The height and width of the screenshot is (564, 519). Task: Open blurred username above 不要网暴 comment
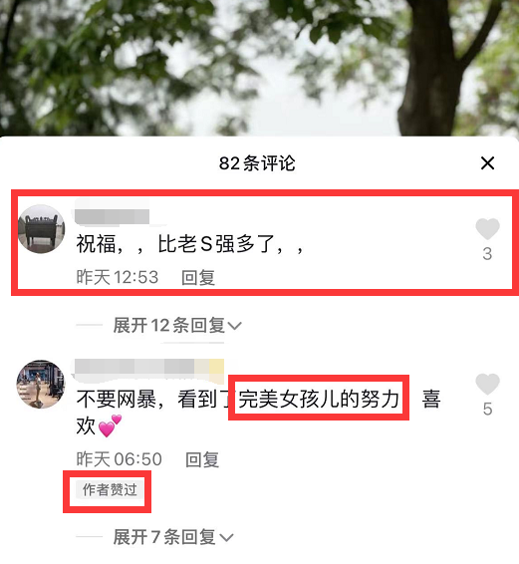pyautogui.click(x=148, y=367)
